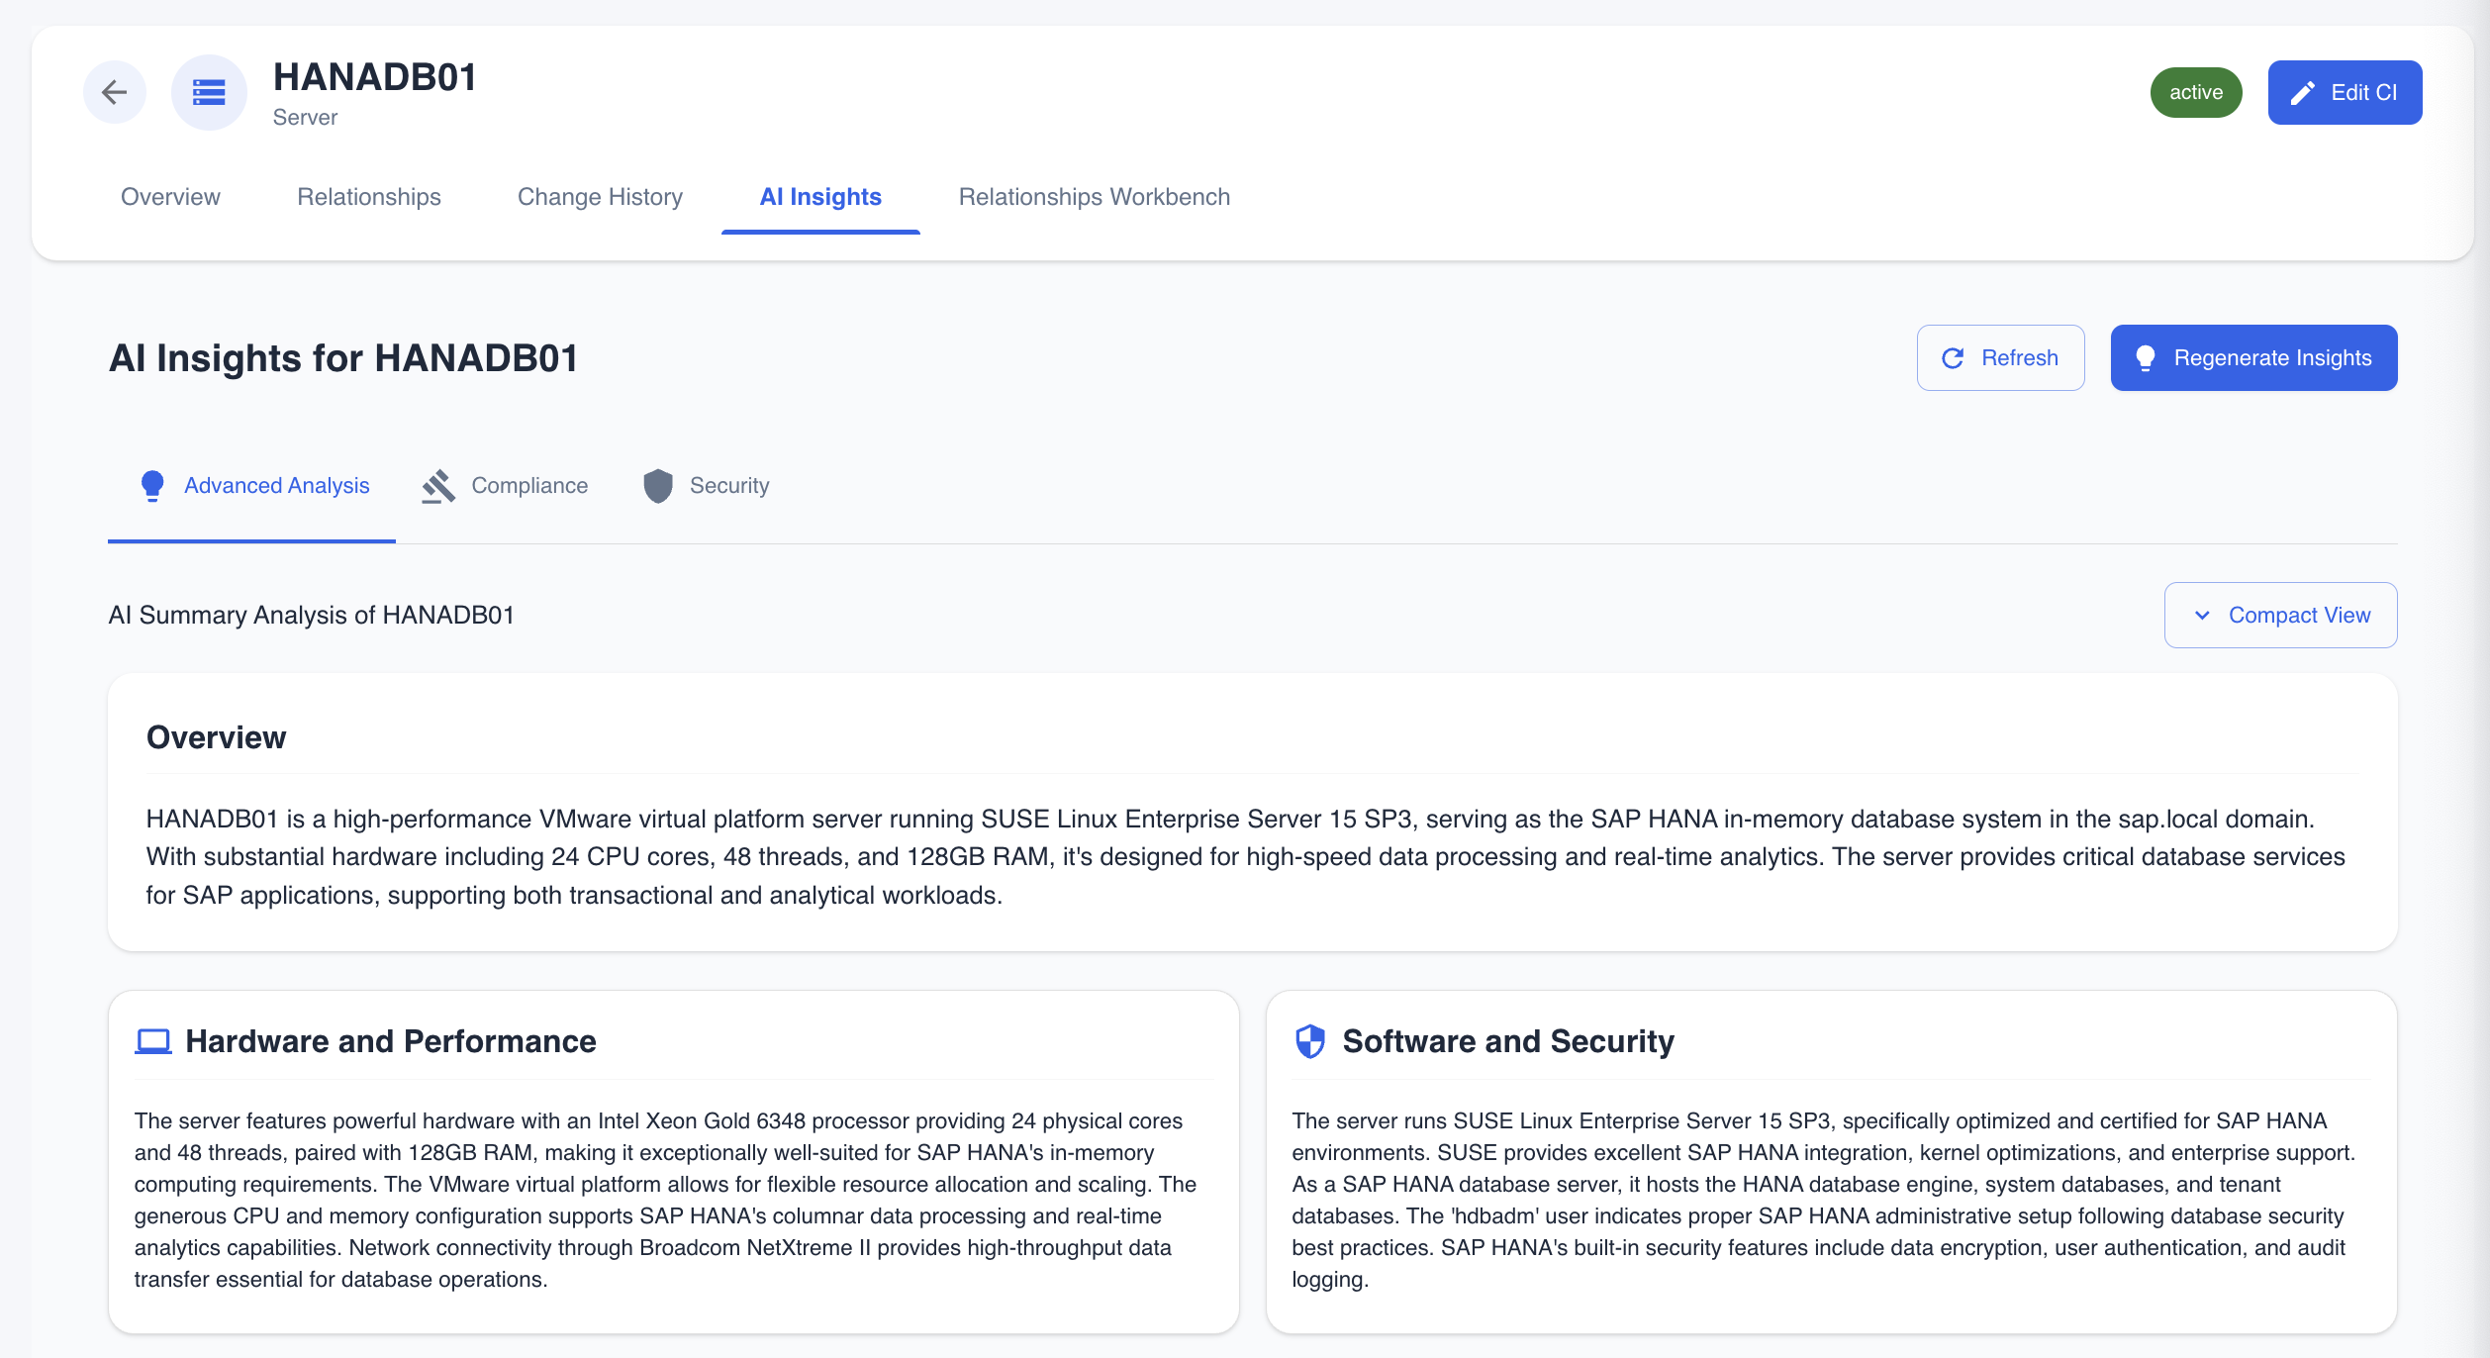Click the shield icon next to Security
Image resolution: width=2490 pixels, height=1358 pixels.
click(658, 485)
